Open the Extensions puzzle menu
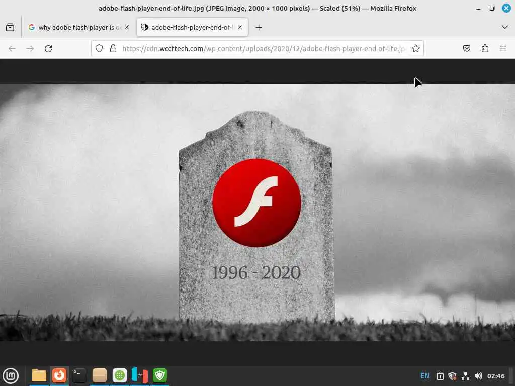This screenshot has height=386, width=515. (485, 49)
